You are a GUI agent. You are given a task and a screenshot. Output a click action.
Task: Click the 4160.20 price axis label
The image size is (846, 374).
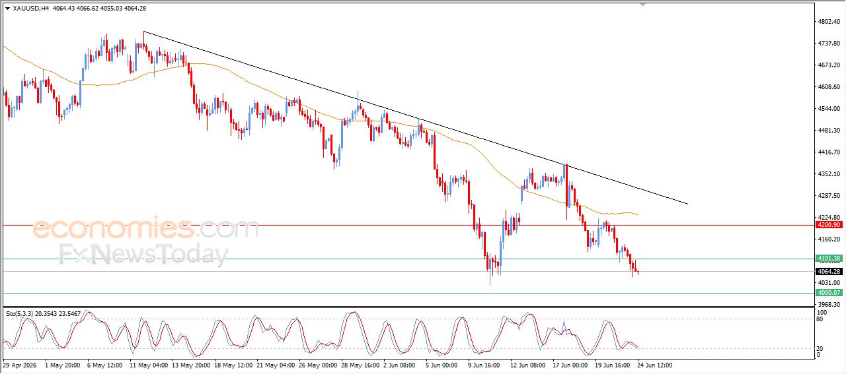[x=830, y=239]
